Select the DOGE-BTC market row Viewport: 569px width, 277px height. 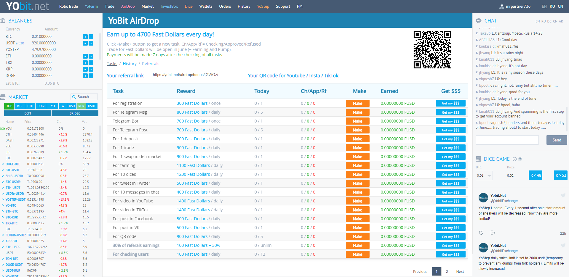coord(50,164)
